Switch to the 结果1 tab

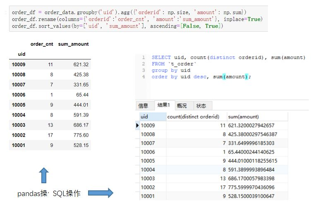[164, 105]
